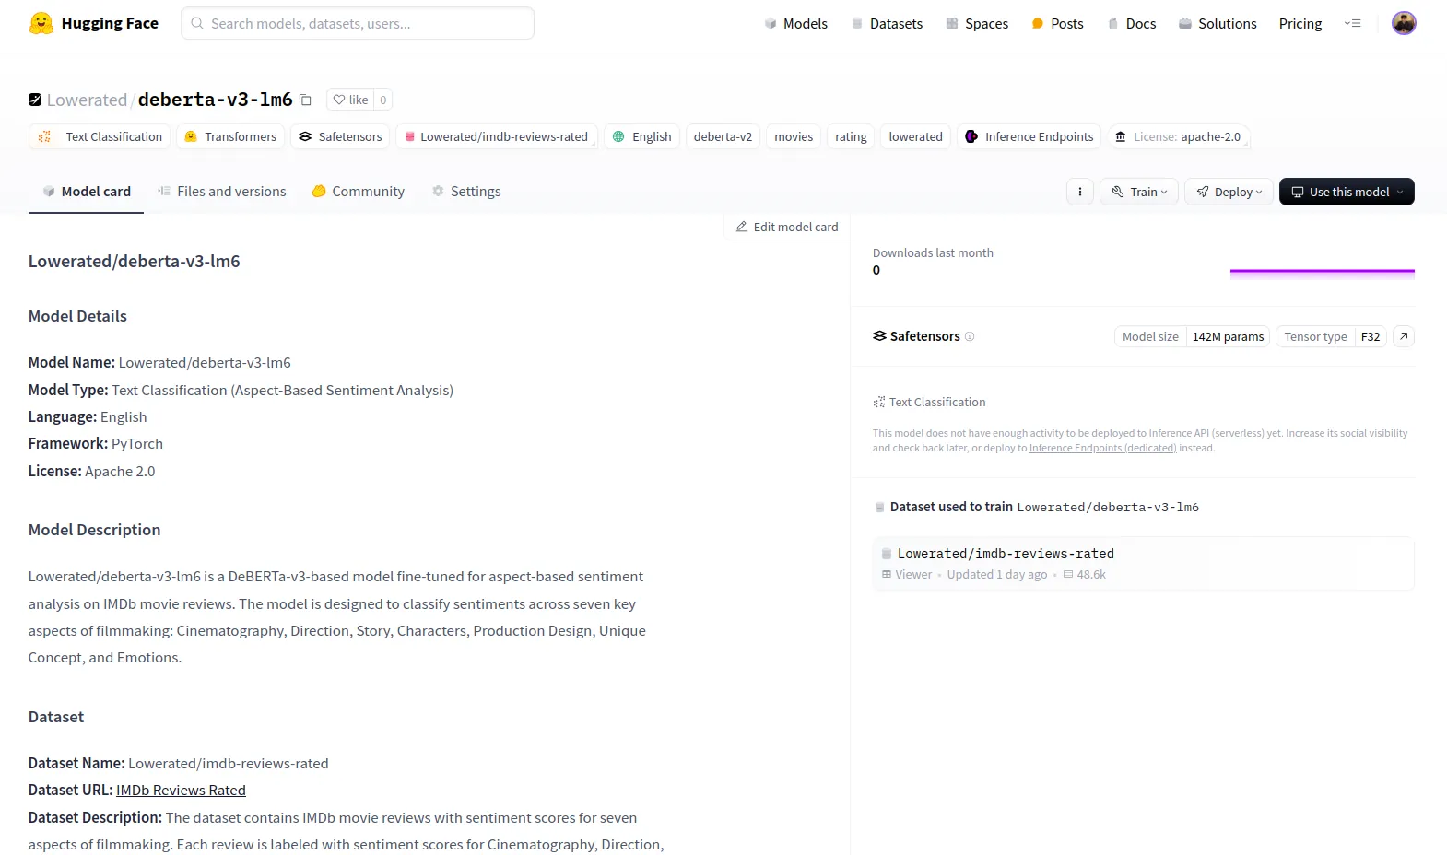Open the Solutions menu

1218,23
